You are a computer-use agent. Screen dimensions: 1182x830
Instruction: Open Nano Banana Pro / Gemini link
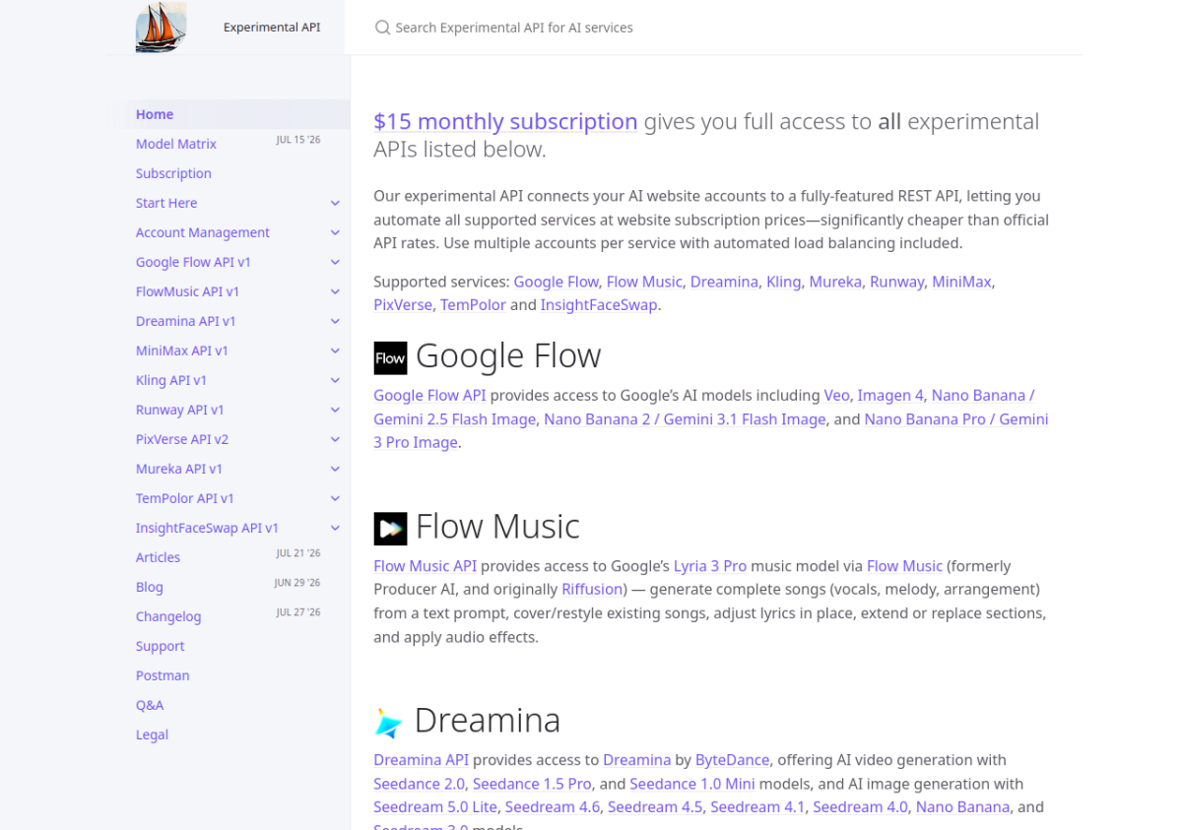pos(955,419)
